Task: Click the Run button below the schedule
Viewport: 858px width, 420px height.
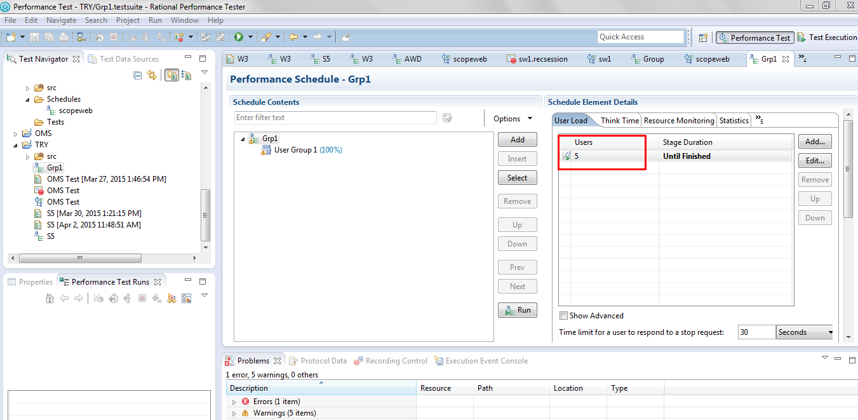Action: (x=518, y=310)
